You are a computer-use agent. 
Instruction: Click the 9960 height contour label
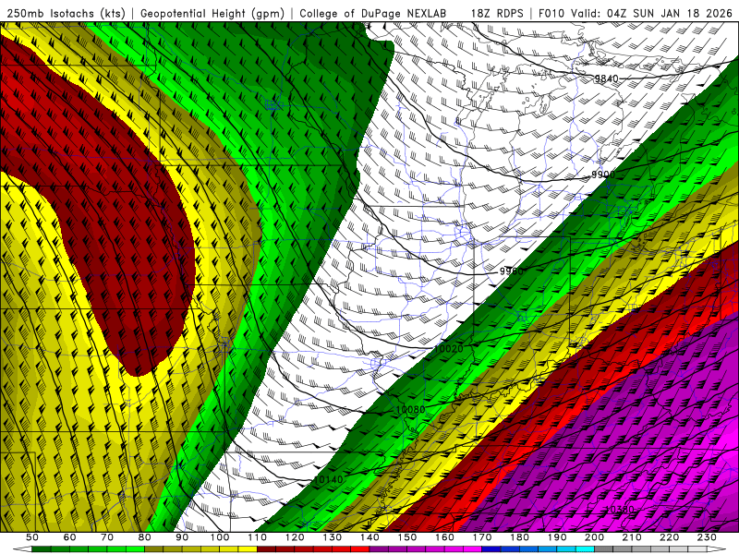[x=512, y=271]
